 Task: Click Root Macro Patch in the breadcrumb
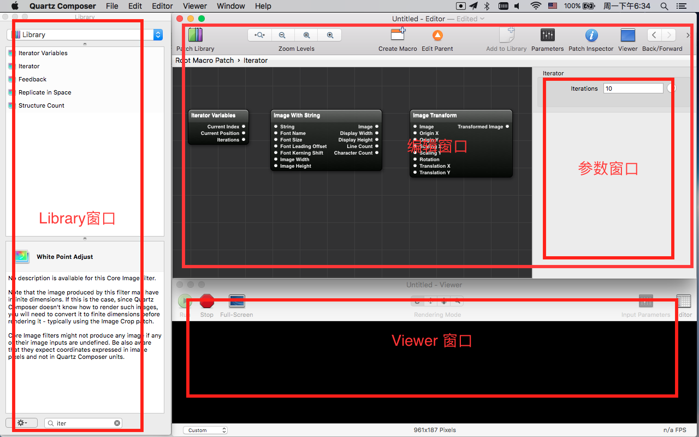pos(204,60)
